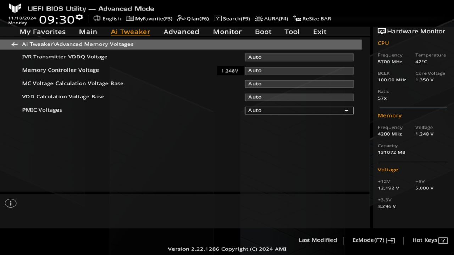Open Search(F9)
The image size is (454, 255).
click(232, 18)
